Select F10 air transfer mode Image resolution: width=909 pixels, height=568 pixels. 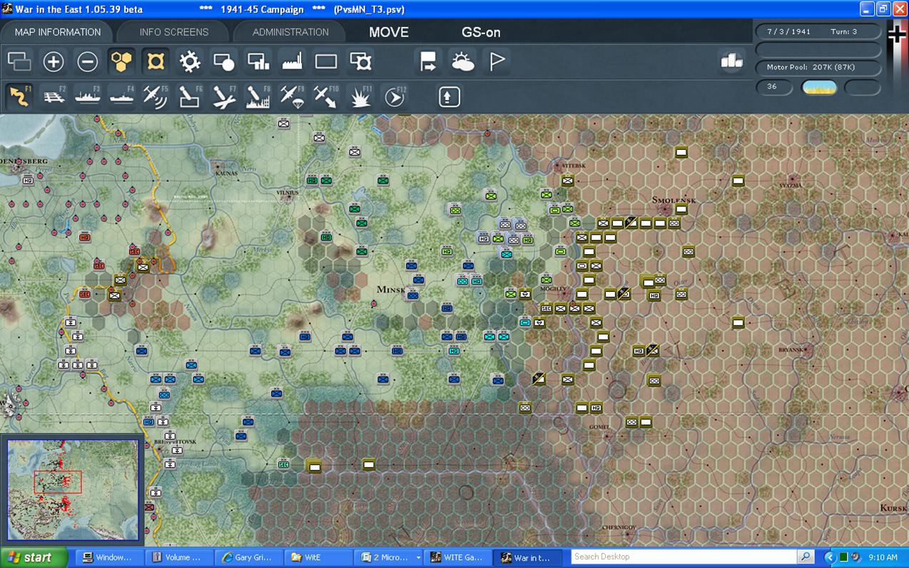[326, 96]
